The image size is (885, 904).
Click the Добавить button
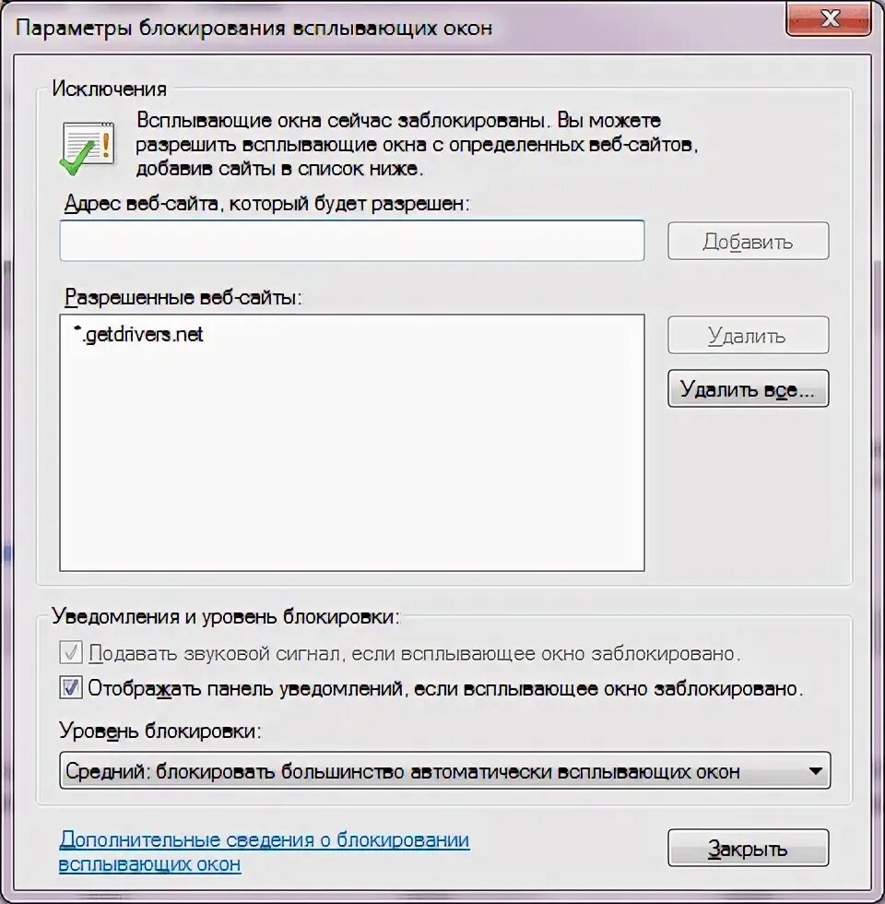[748, 241]
